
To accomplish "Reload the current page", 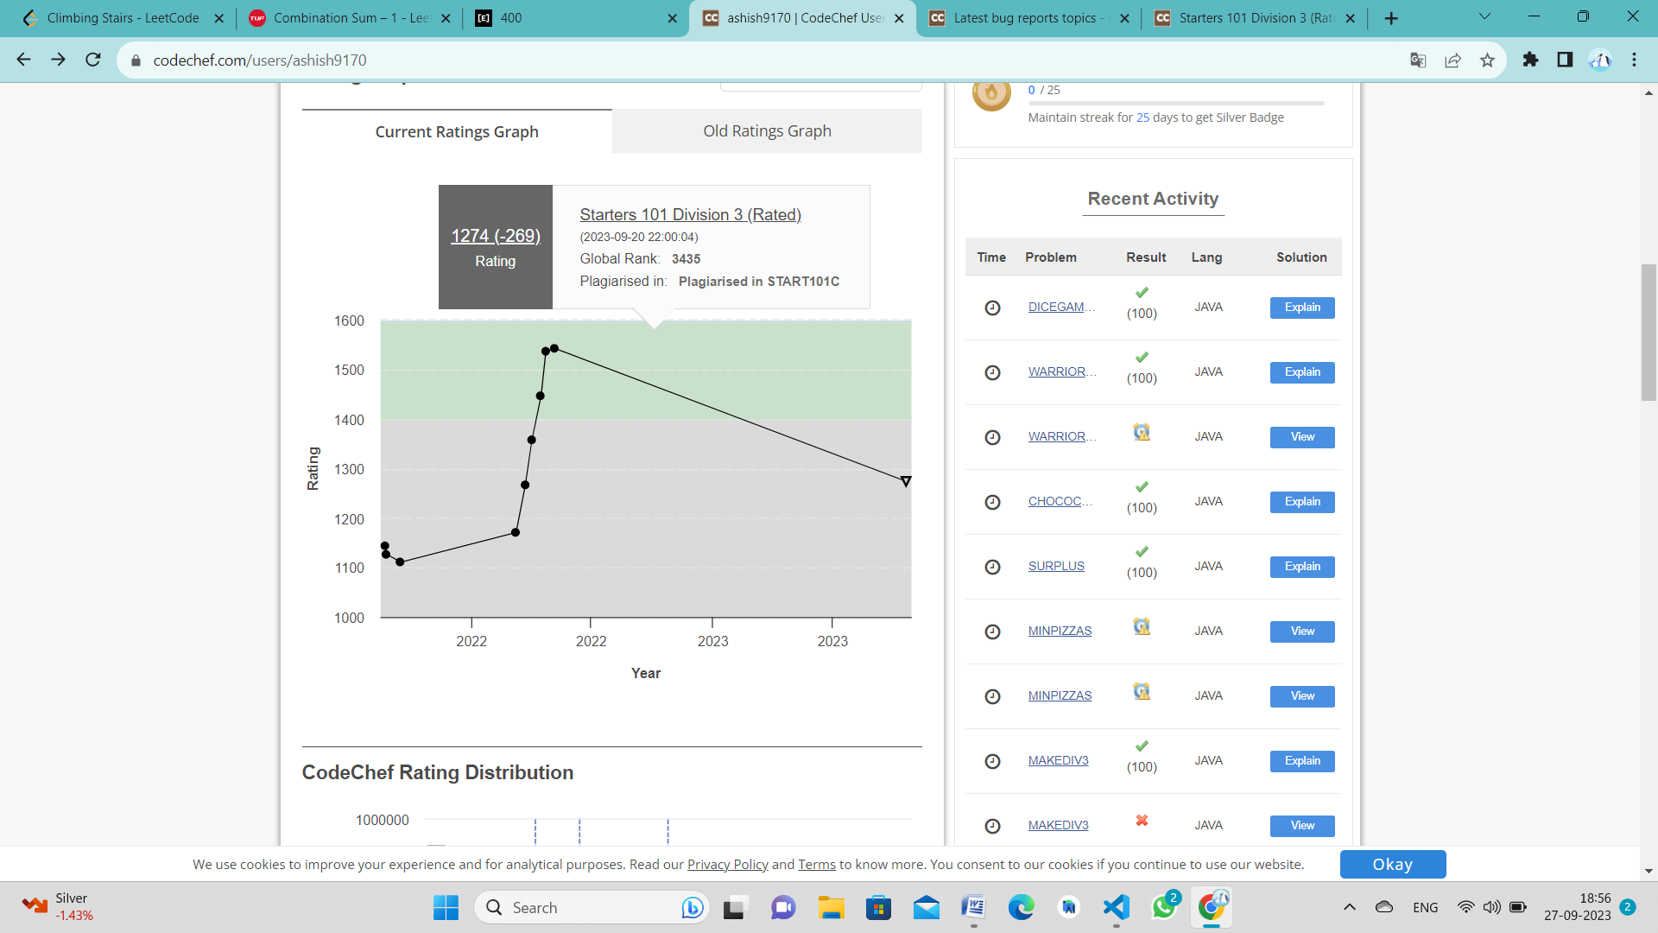I will pos(93,60).
